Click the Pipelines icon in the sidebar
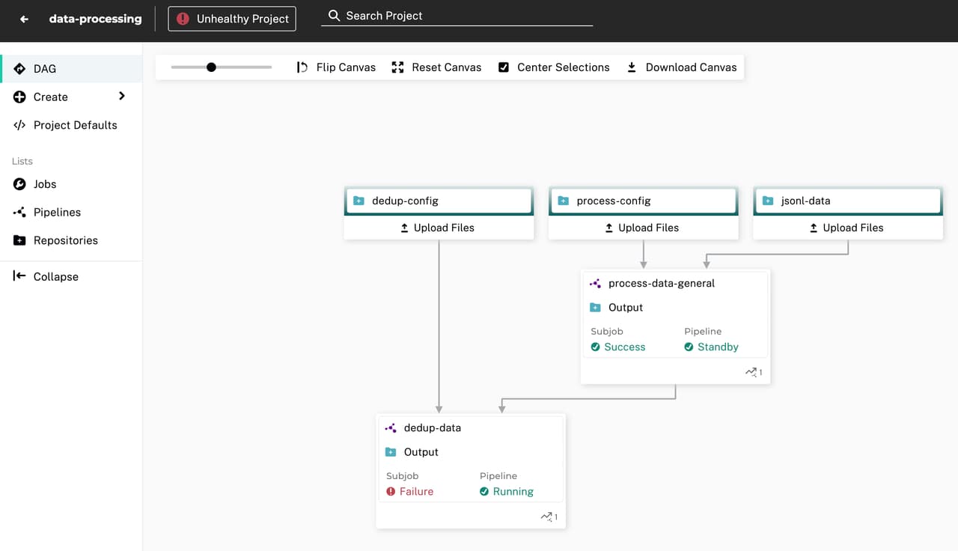This screenshot has width=958, height=551. (x=19, y=213)
